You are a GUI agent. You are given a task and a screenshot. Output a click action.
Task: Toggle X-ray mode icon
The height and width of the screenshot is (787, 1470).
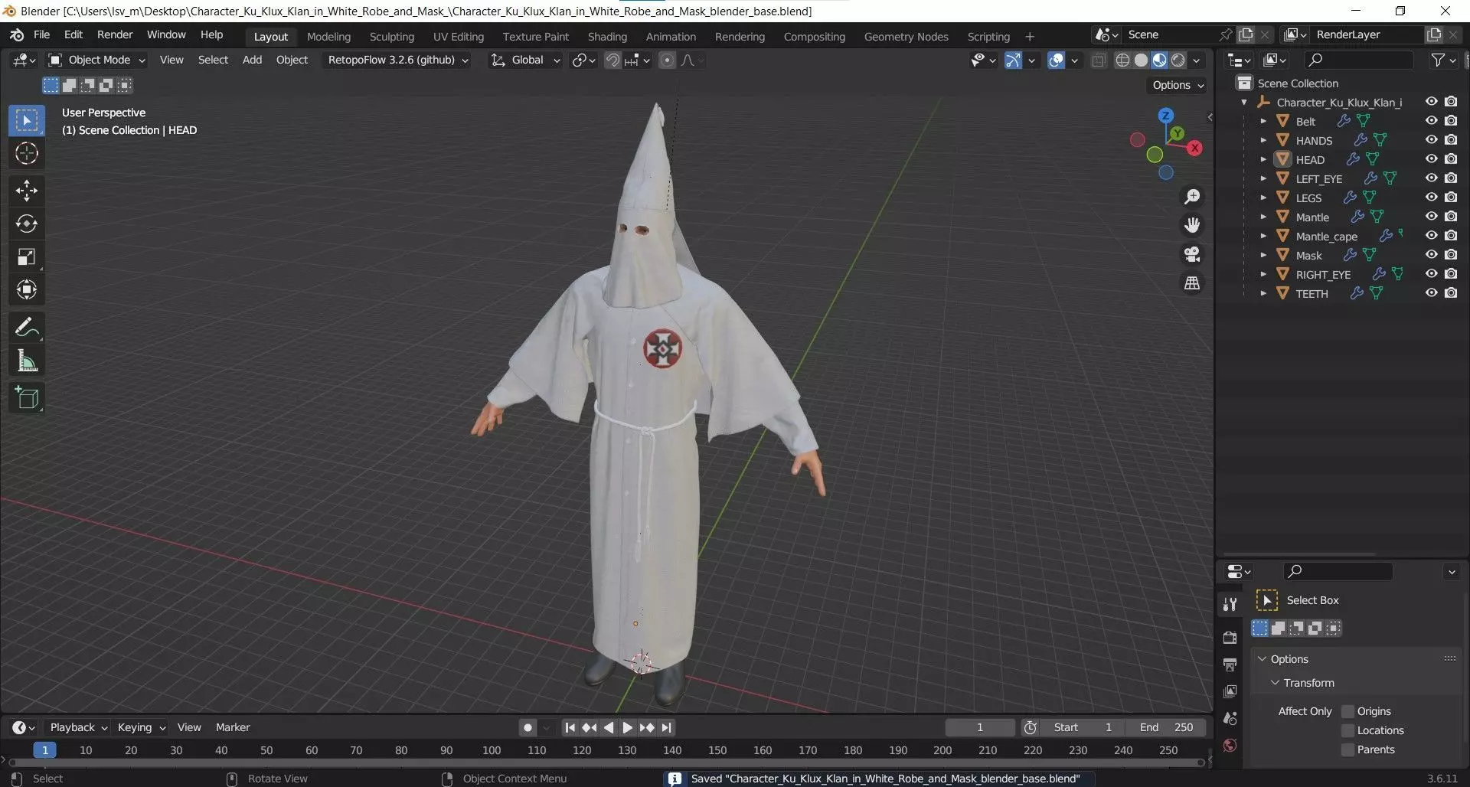[1099, 60]
